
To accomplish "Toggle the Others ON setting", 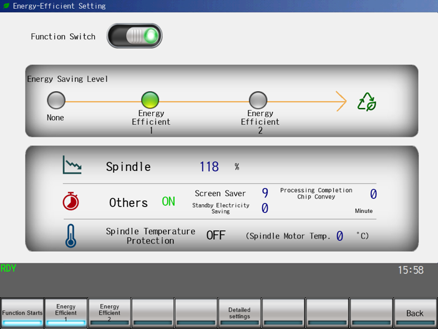I will [x=168, y=202].
